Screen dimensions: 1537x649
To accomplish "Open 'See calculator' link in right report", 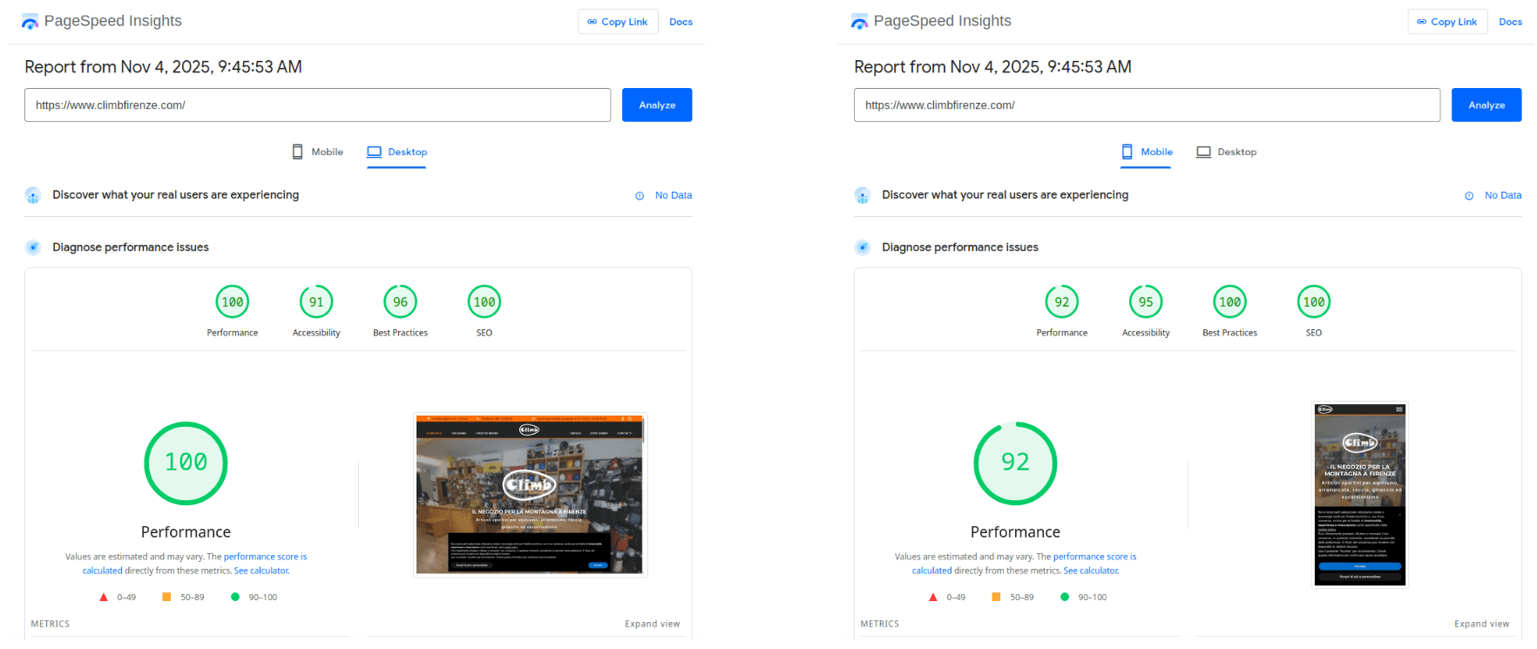I will [x=1091, y=571].
